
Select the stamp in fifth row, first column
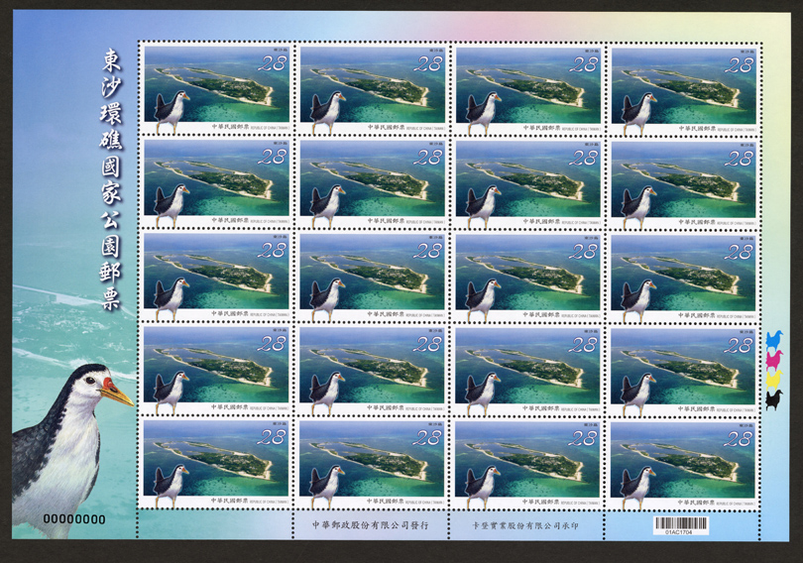pyautogui.click(x=217, y=464)
